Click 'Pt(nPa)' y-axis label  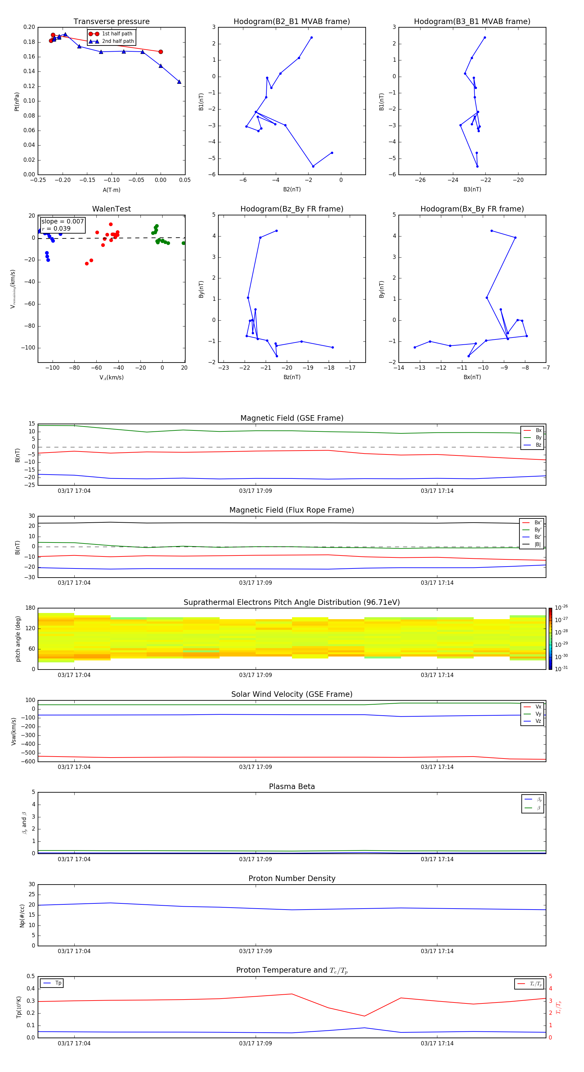point(17,102)
